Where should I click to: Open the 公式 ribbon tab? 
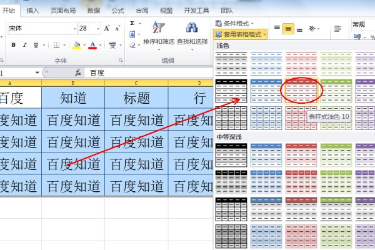[117, 11]
